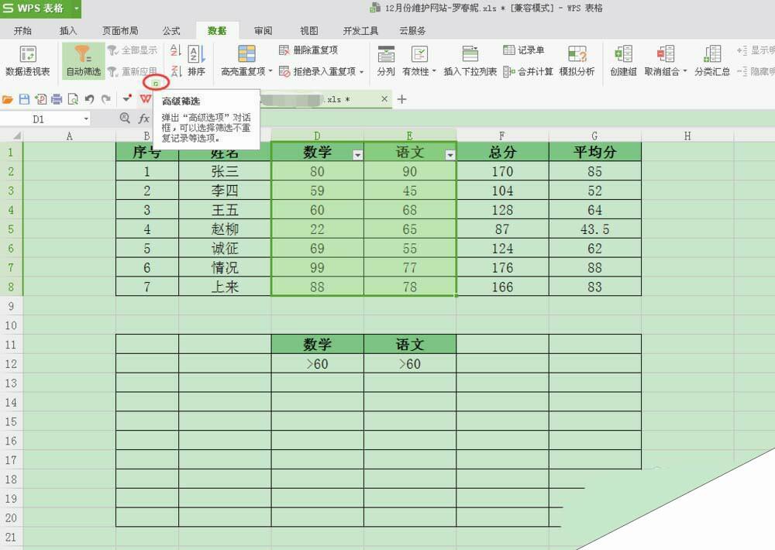
Task: Click the fx insert function button
Action: click(x=144, y=119)
